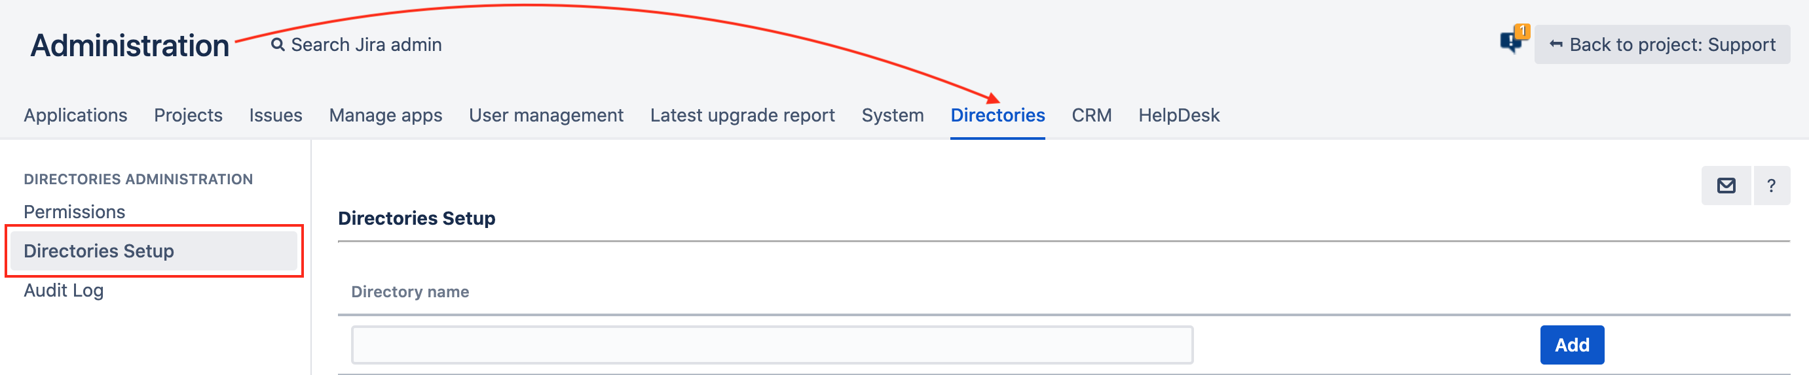Click the search magnifier icon
1809x375 pixels.
pyautogui.click(x=278, y=45)
